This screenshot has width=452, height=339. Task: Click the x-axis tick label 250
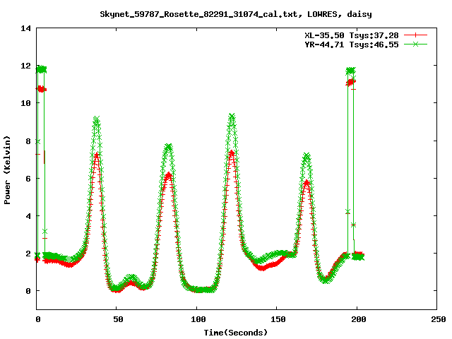tap(438, 319)
